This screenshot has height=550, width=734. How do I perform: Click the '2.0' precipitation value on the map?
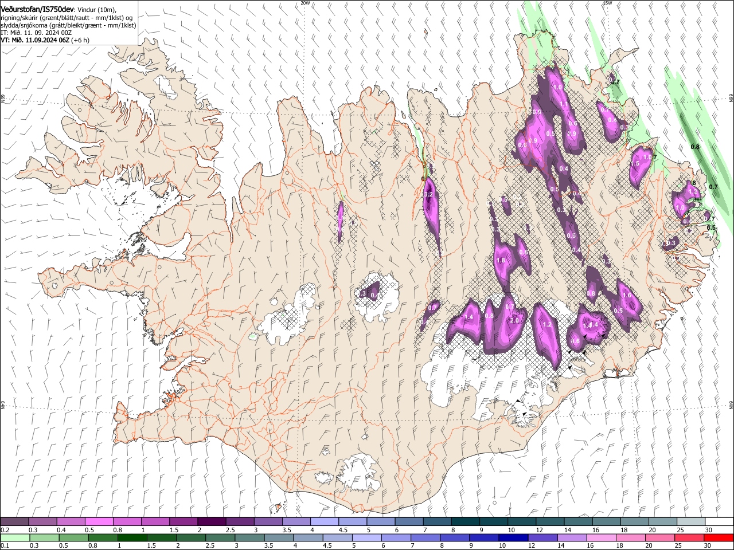pyautogui.click(x=514, y=321)
